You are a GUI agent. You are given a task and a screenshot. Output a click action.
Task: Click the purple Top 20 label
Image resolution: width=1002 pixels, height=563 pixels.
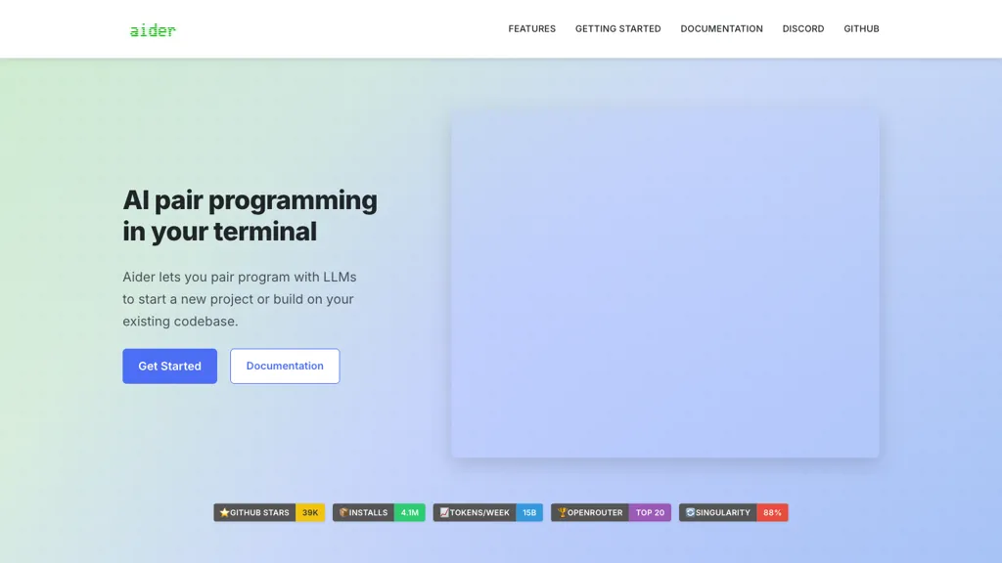650,512
